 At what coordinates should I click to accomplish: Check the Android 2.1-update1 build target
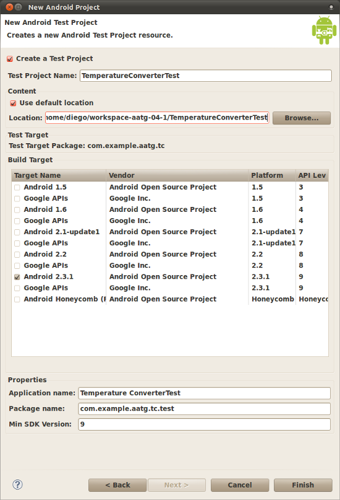[x=17, y=232]
